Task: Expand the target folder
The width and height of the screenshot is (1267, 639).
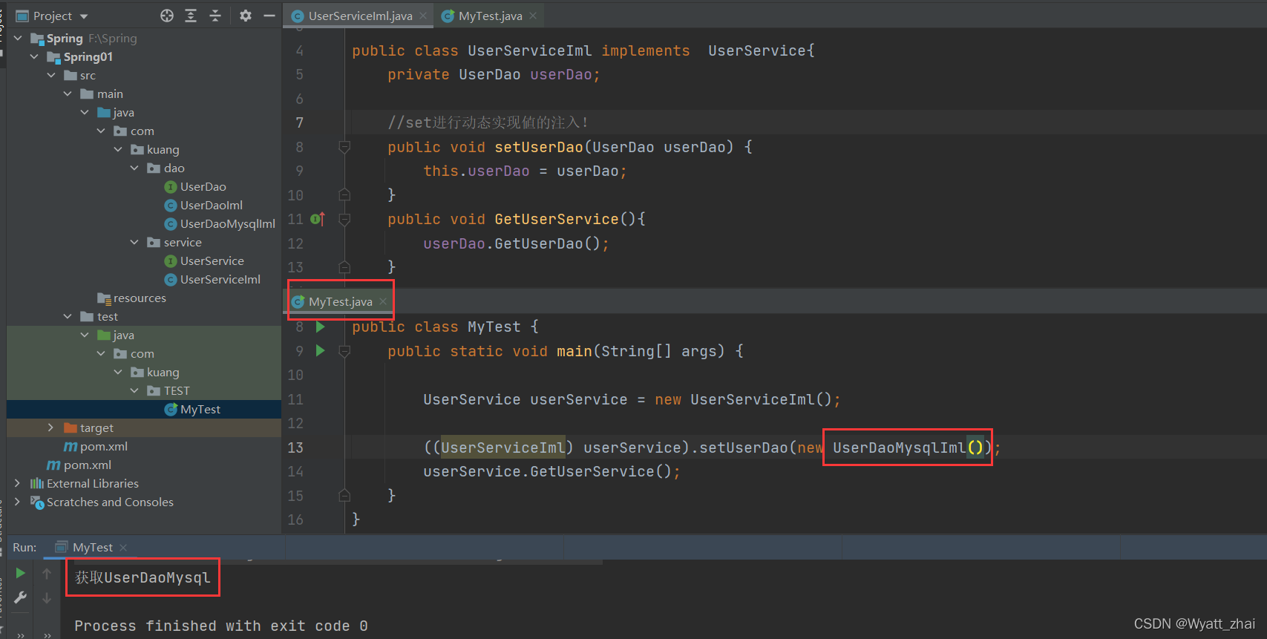Action: [50, 427]
